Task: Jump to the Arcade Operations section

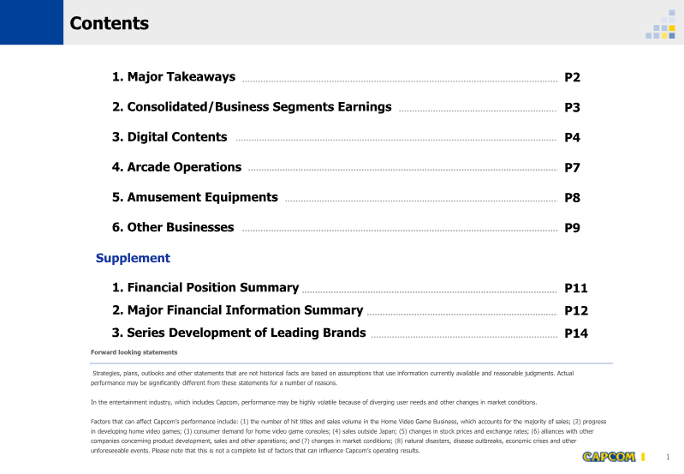Action: [x=176, y=167]
